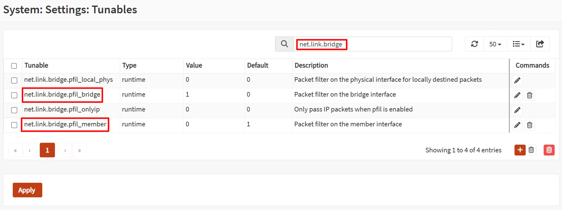The image size is (562, 210).
Task: Click 'Packet filter on the bridge interface' description
Action: 345,94
